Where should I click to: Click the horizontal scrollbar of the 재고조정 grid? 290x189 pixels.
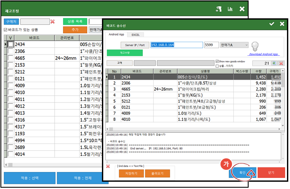[x=54, y=165]
